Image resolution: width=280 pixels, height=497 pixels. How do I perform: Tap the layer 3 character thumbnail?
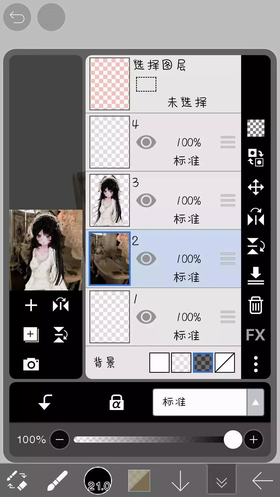(x=109, y=200)
